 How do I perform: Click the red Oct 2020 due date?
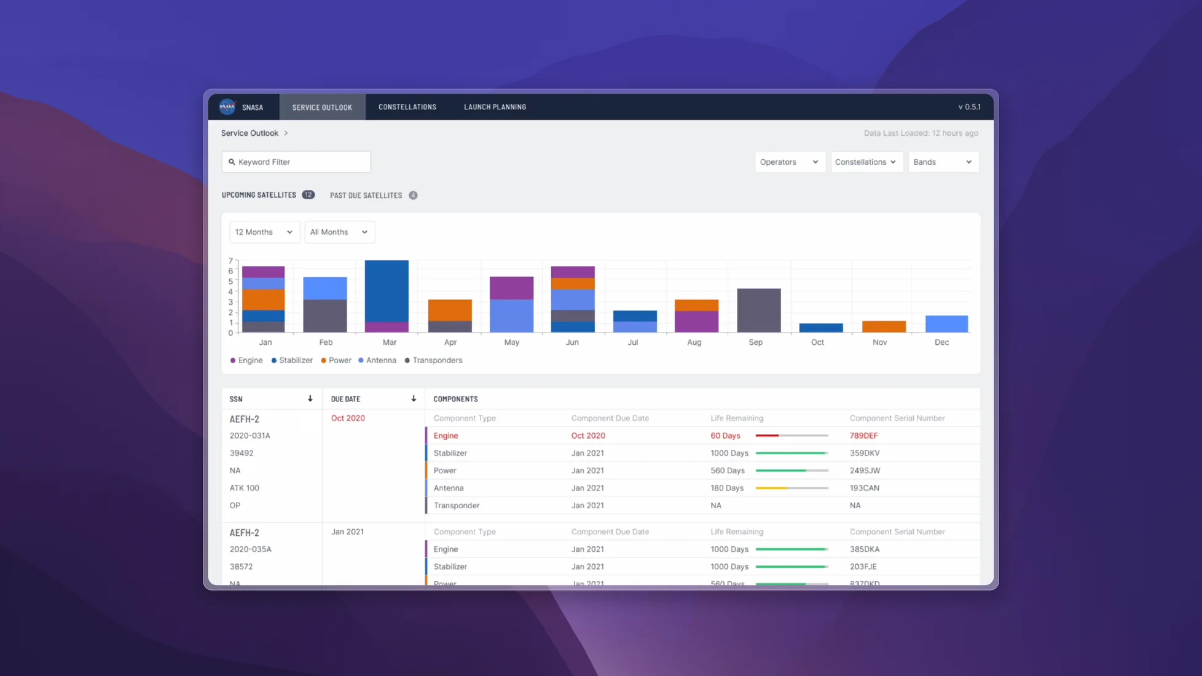(x=348, y=419)
